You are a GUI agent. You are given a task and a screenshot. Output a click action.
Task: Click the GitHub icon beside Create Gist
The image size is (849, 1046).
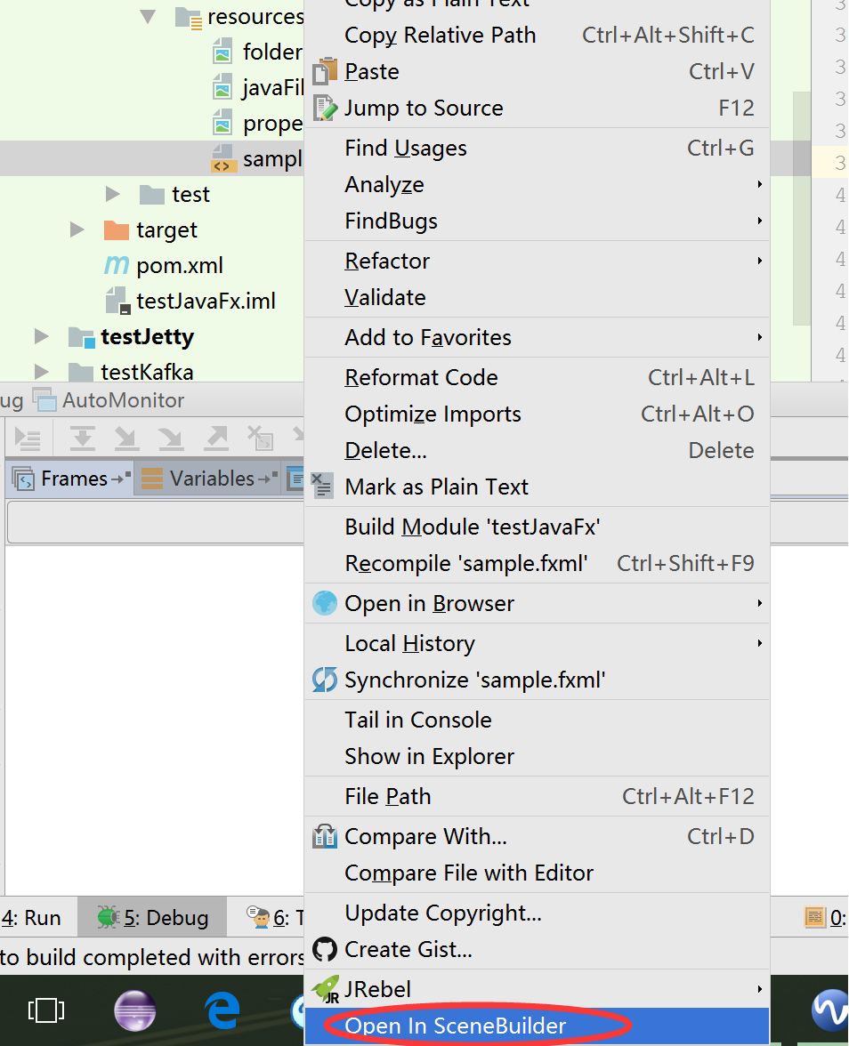pos(325,949)
